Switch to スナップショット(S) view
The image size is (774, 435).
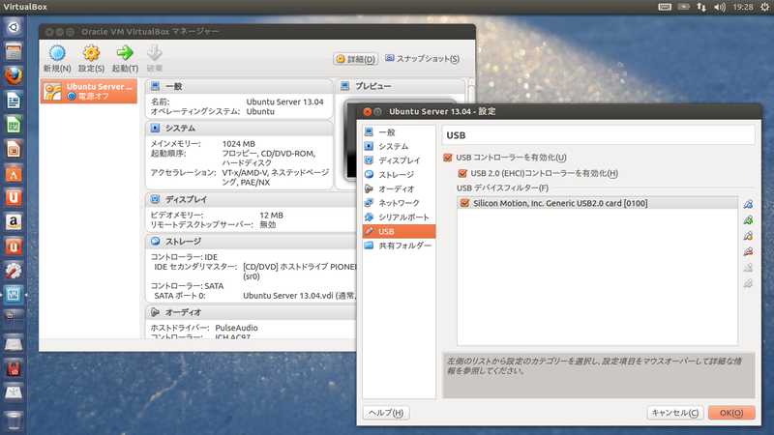click(x=422, y=59)
